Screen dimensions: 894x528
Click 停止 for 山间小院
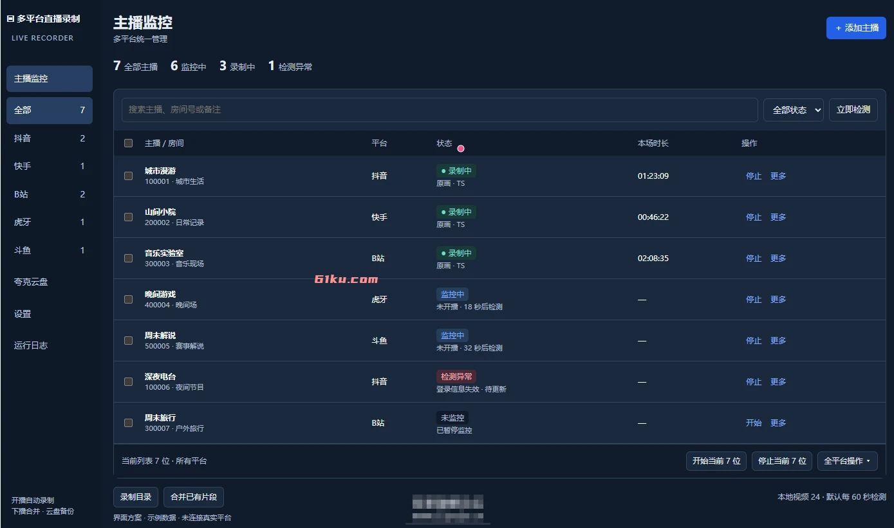coord(754,217)
